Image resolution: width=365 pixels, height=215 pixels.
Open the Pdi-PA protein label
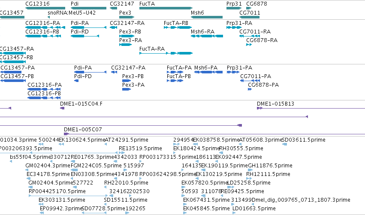tap(83, 67)
